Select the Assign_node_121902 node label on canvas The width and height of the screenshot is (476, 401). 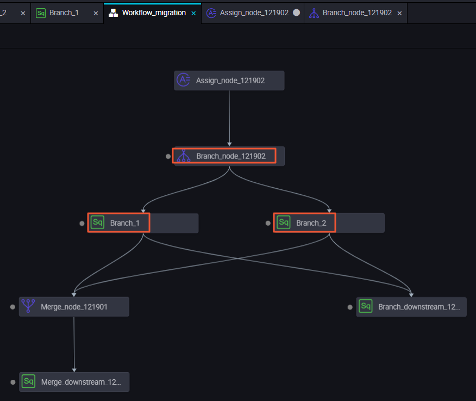point(230,81)
